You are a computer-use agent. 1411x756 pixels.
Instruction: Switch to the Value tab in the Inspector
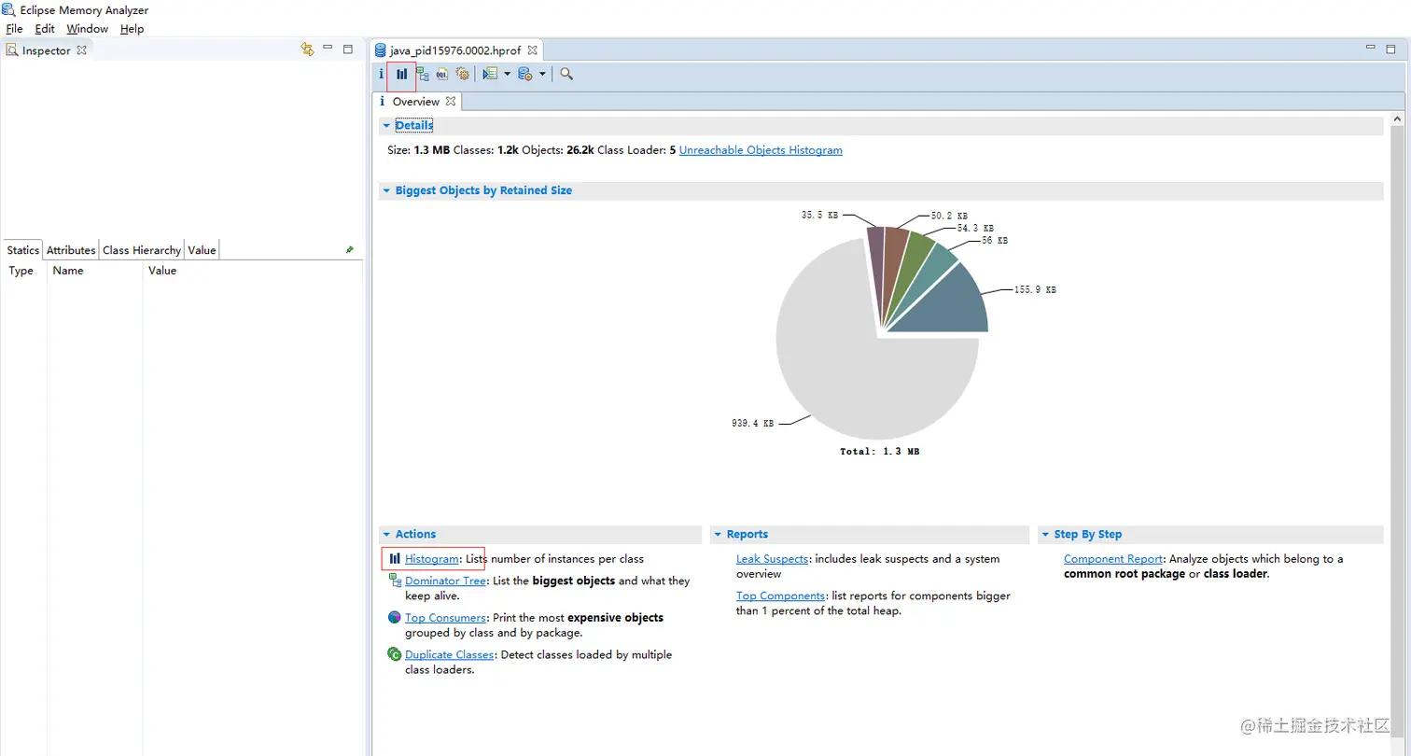point(202,250)
